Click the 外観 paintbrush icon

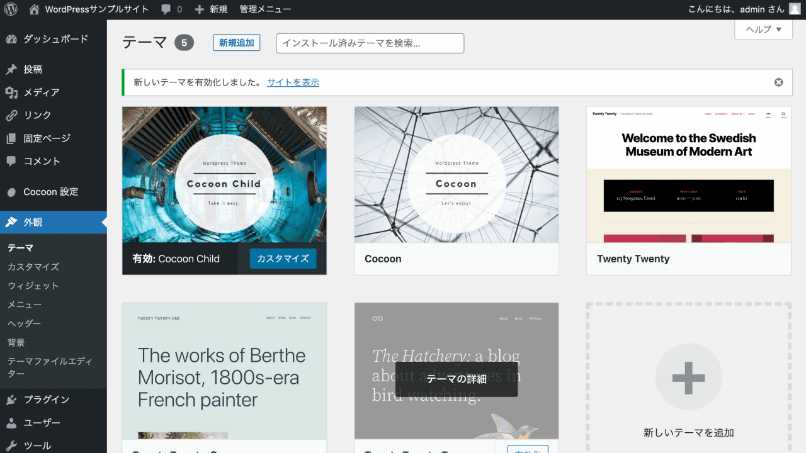pyautogui.click(x=11, y=222)
